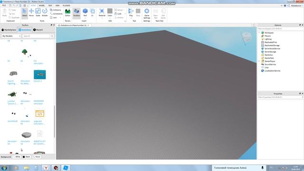The width and height of the screenshot is (304, 171).
Task: Select the Tycoon 2 model thumbnail
Action: 39,75
